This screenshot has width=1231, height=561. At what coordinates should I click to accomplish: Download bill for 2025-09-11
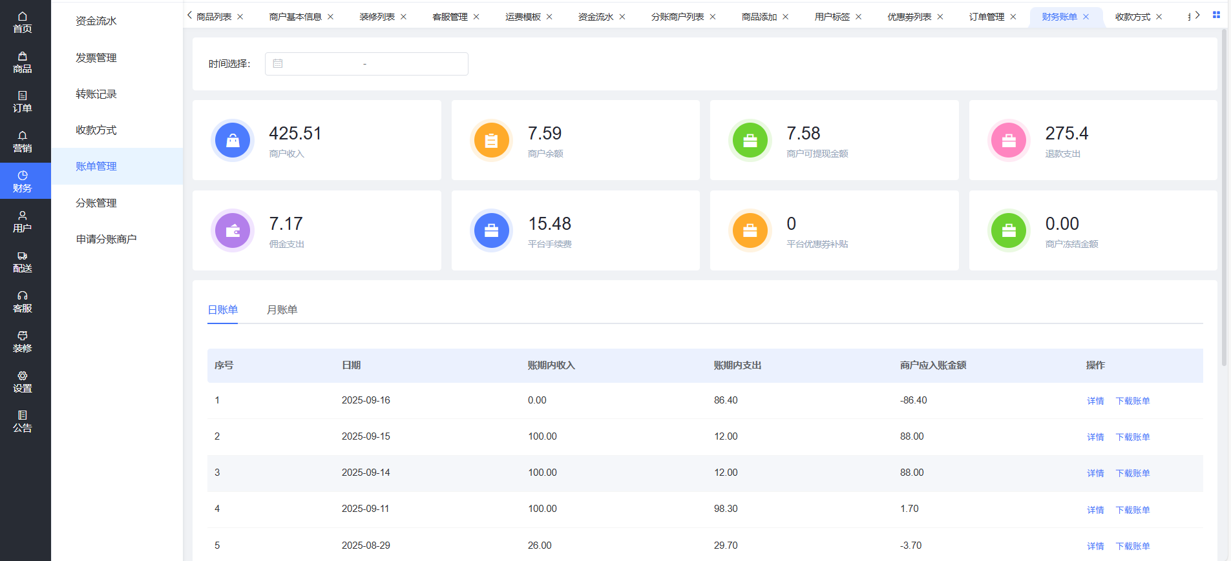click(x=1133, y=510)
